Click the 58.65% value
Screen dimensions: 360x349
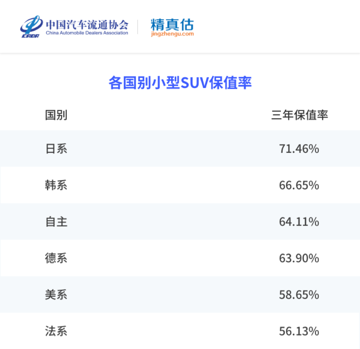click(x=299, y=295)
